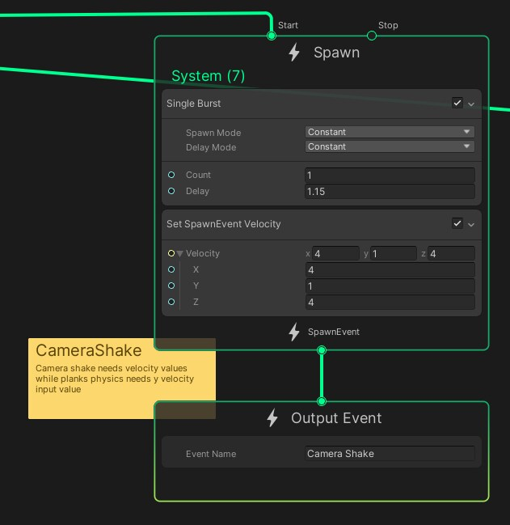Click the SpawnEvent output flow port
This screenshot has width=510, height=525.
coord(322,350)
